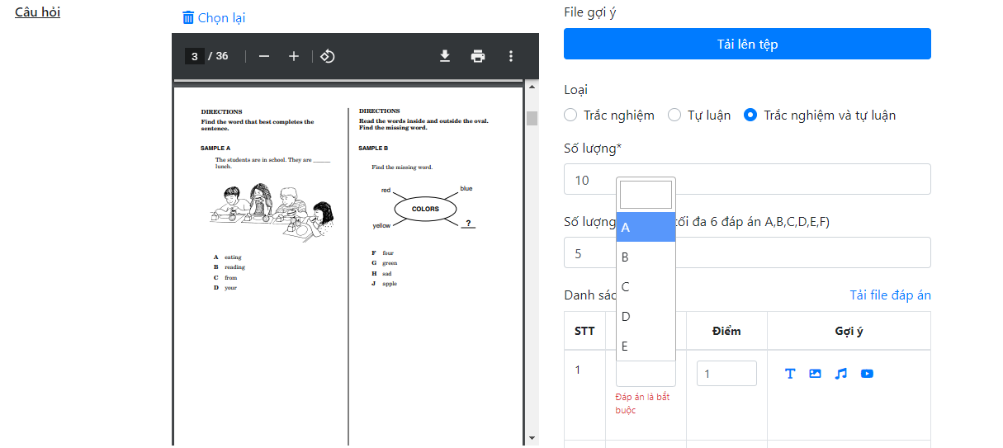The image size is (1003, 448).
Task: Click the PDF viewer scroll down arrow
Action: tap(532, 438)
